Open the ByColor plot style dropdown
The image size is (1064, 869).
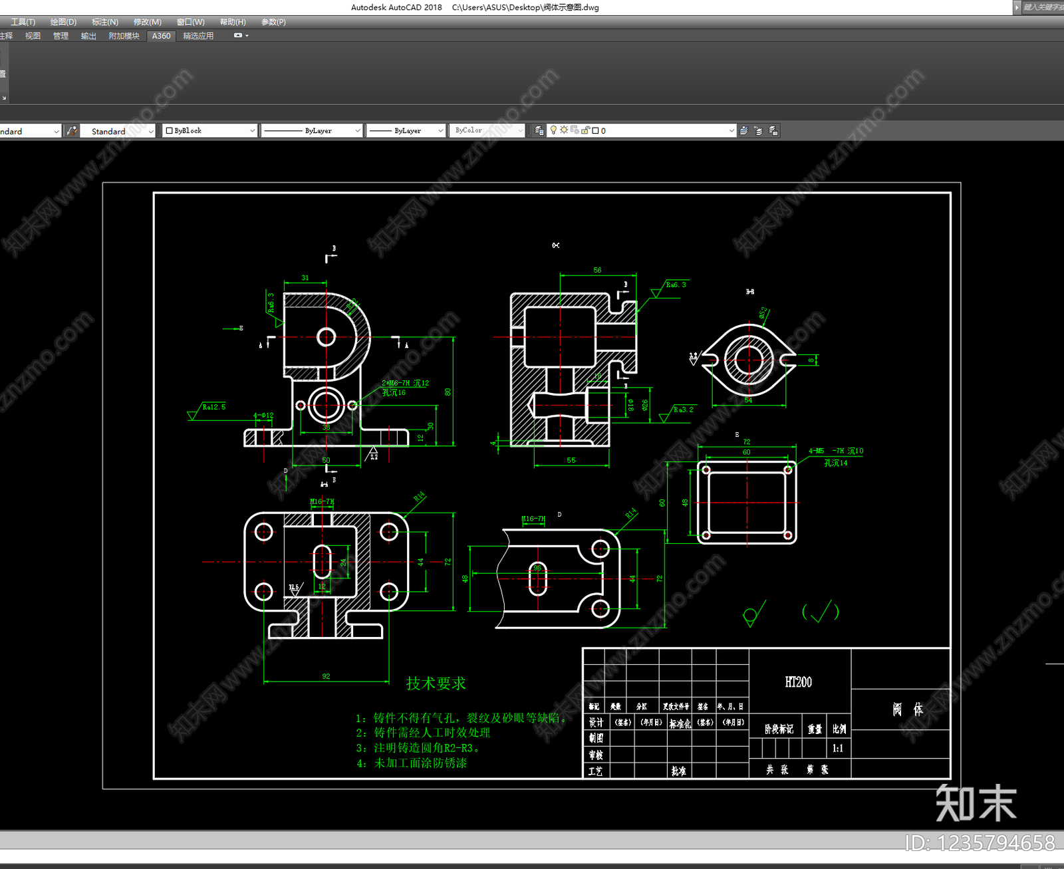pyautogui.click(x=487, y=131)
